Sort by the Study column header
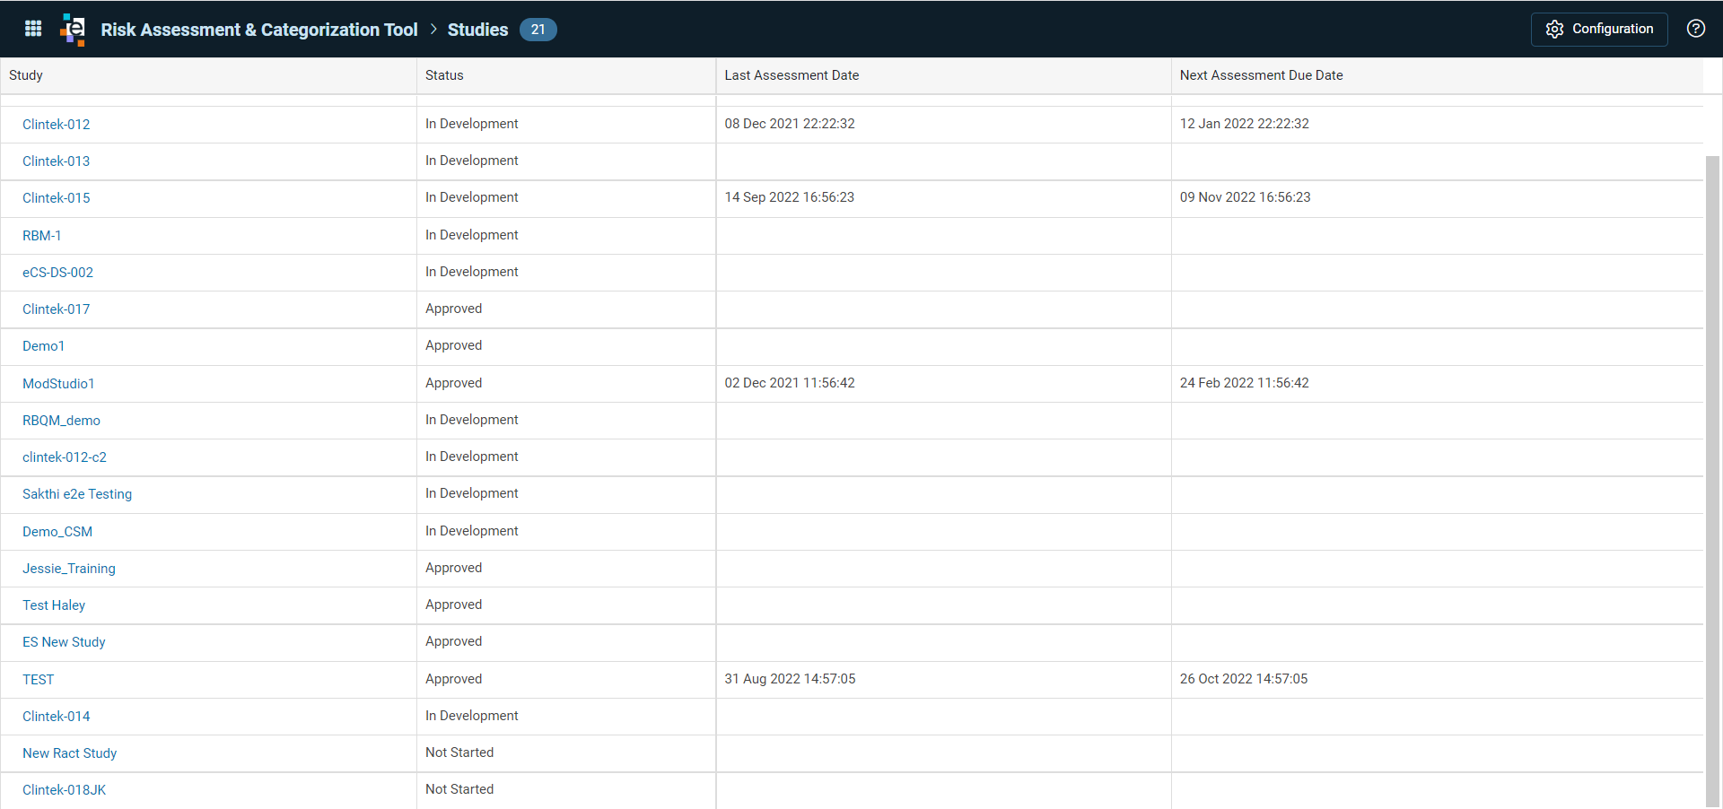This screenshot has width=1723, height=809. (x=26, y=75)
